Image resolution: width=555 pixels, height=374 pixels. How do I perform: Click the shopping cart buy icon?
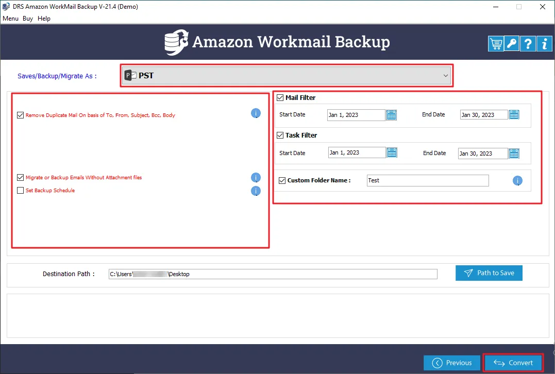click(496, 44)
